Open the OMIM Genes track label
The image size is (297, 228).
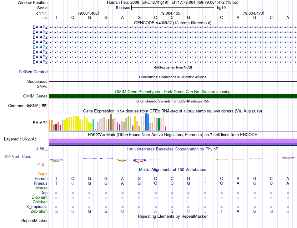(35, 96)
